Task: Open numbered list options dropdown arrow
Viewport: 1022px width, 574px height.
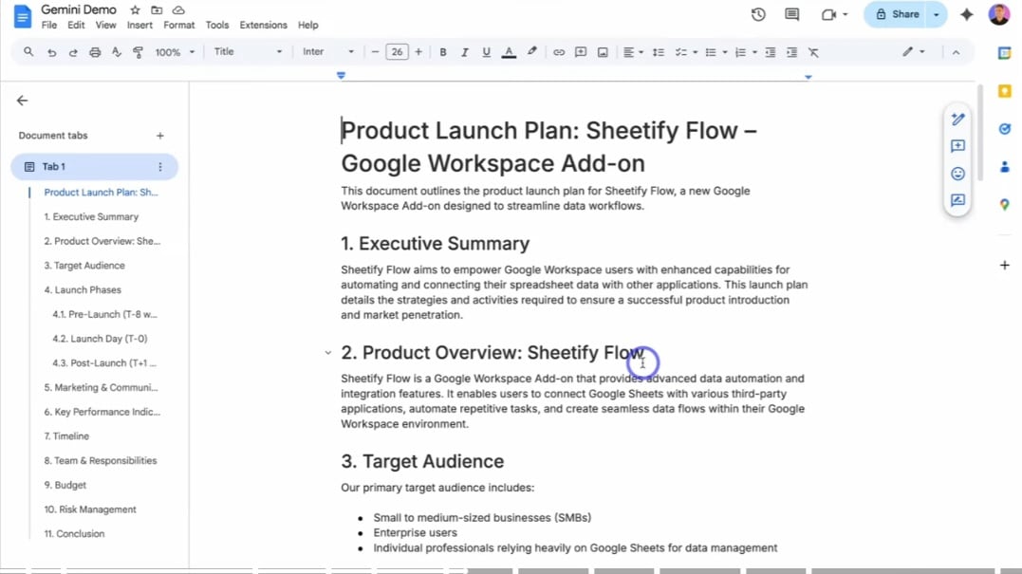Action: pyautogui.click(x=754, y=52)
